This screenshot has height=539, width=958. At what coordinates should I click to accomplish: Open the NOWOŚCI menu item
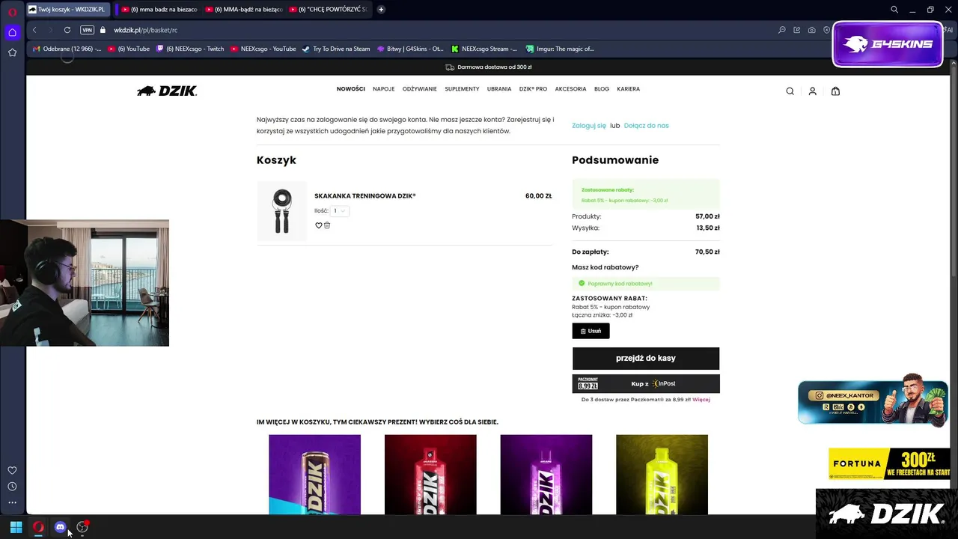click(351, 89)
